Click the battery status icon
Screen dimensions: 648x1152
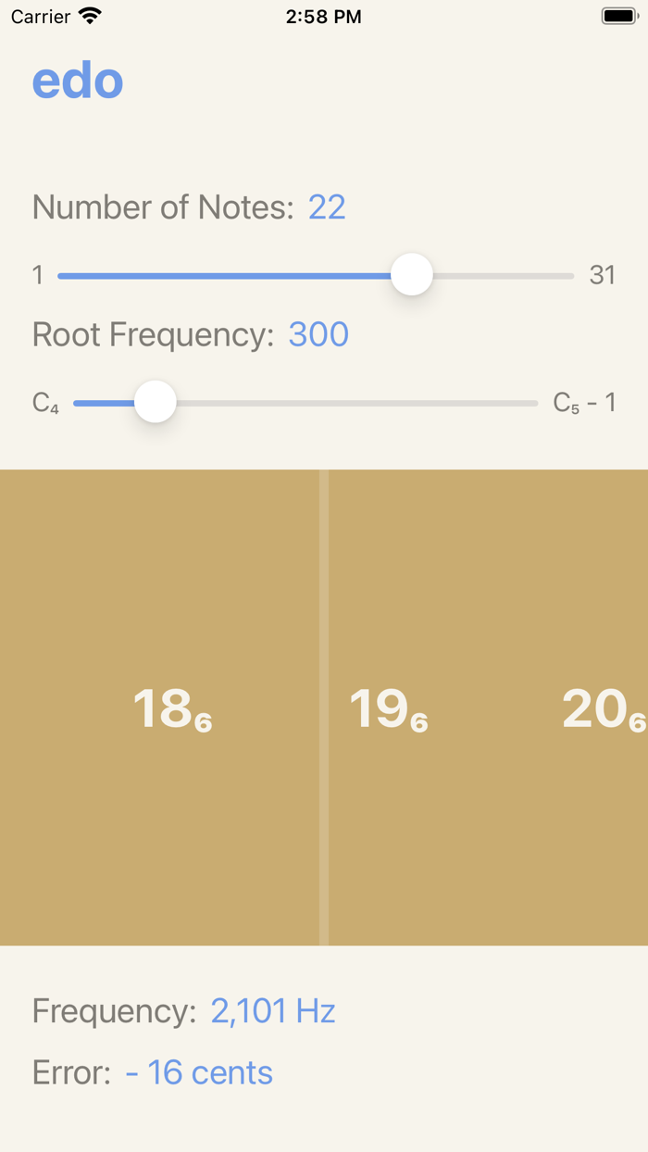click(617, 17)
